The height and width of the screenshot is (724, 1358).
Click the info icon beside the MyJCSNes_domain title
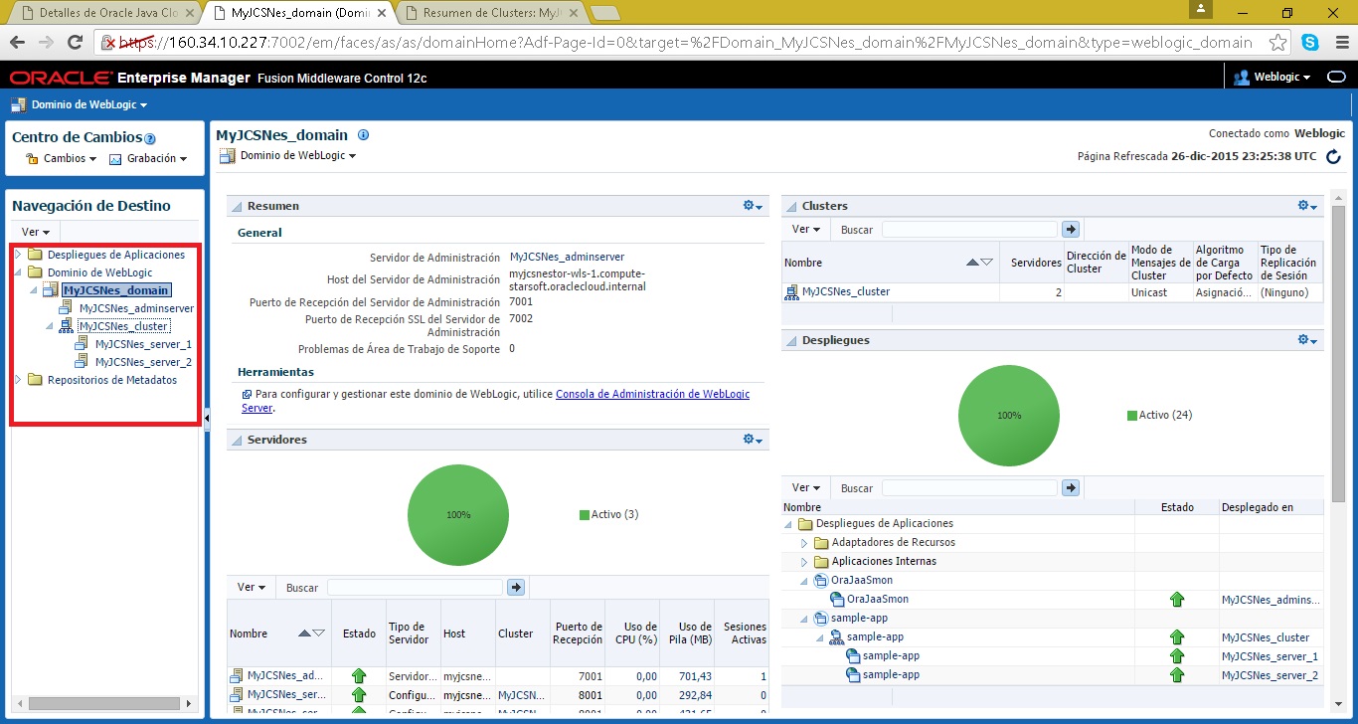pyautogui.click(x=363, y=135)
